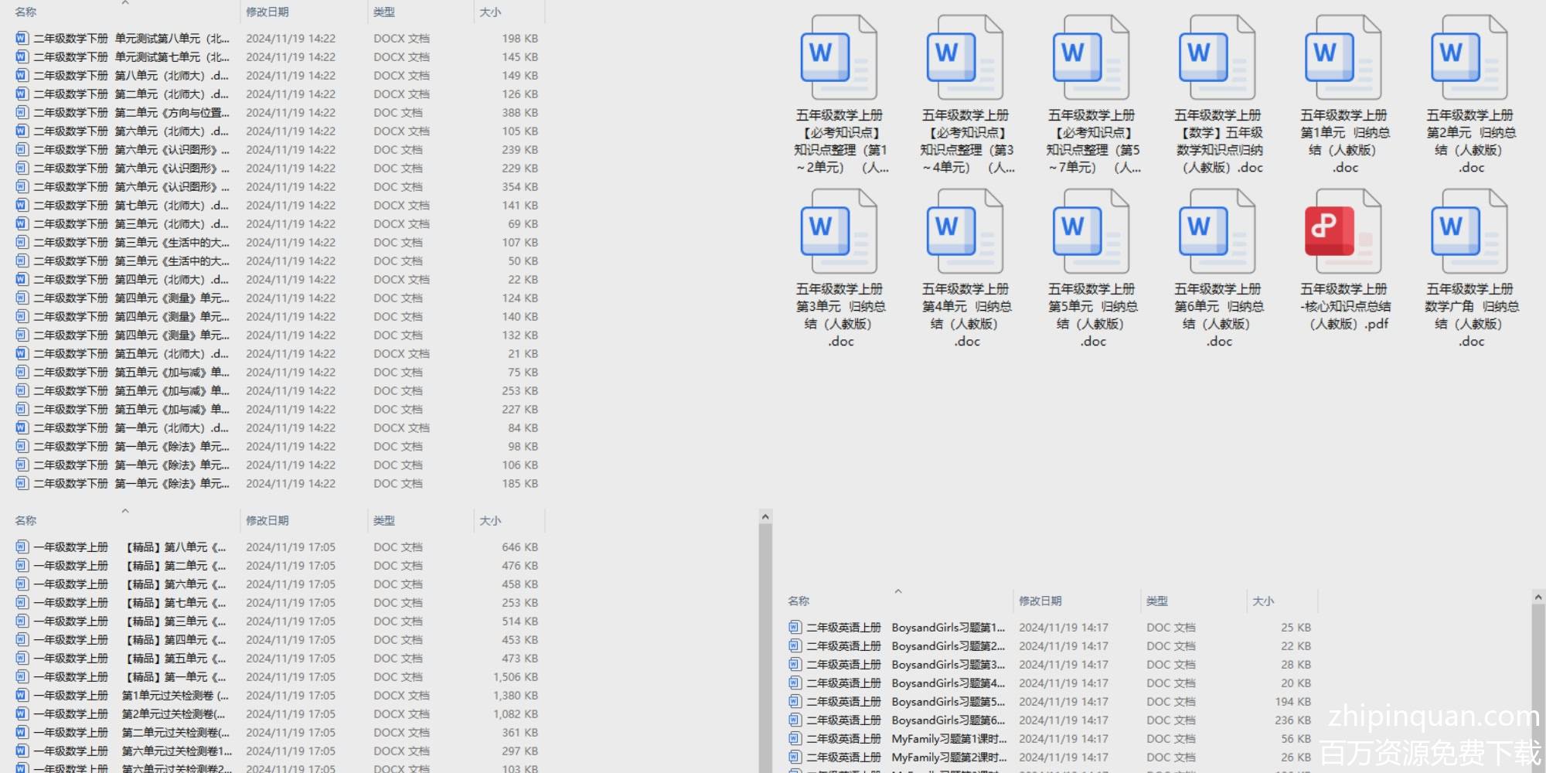This screenshot has width=1546, height=773.
Task: Click the icon next to BoysandGirls习题第1 file
Action: (x=795, y=627)
